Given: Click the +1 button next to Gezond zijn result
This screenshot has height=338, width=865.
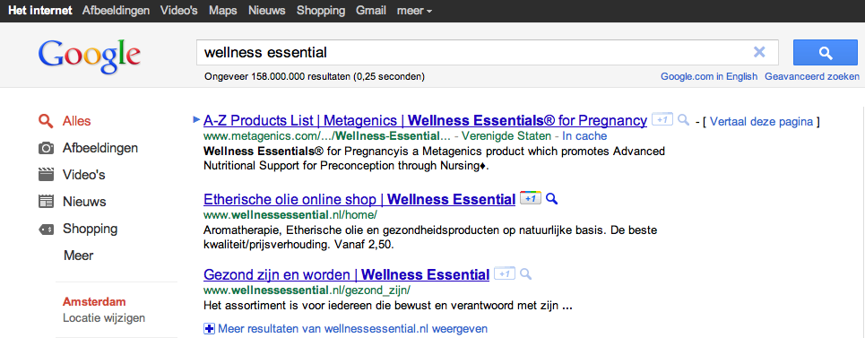Looking at the screenshot, I should coord(505,273).
